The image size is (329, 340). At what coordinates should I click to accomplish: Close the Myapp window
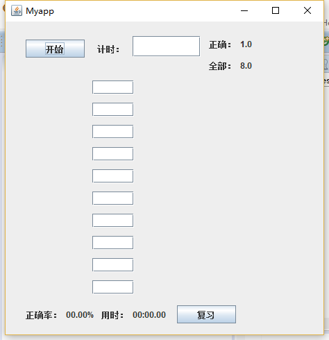[307, 10]
